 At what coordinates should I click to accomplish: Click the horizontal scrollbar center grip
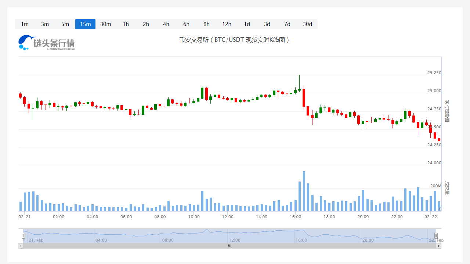point(229,246)
